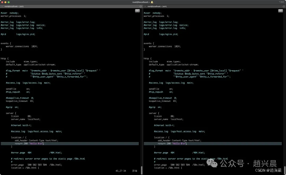Click the right pane scrollbar thumb
Image resolution: width=286 pixels, height=175 pixels.
point(285,170)
